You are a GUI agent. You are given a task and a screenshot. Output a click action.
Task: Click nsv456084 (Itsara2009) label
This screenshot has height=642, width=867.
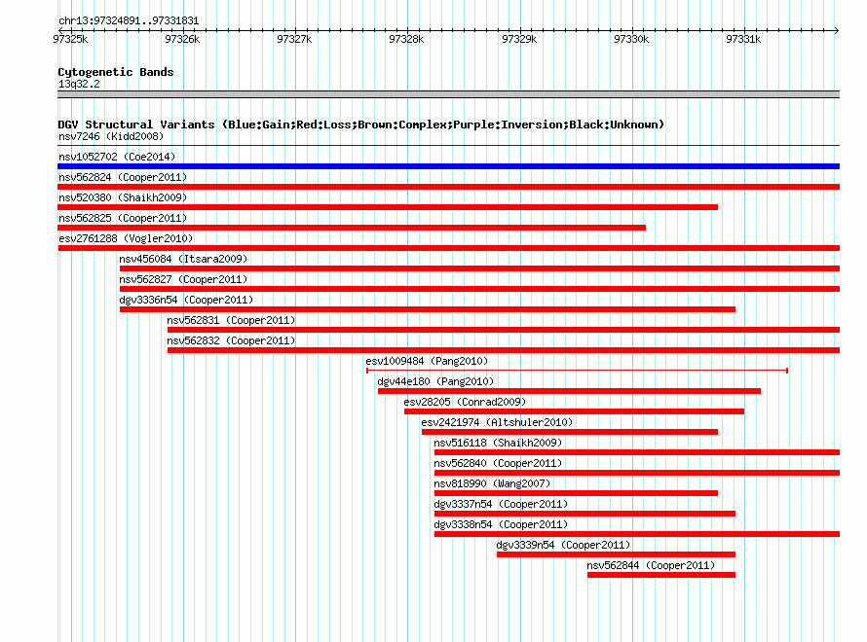tap(183, 259)
